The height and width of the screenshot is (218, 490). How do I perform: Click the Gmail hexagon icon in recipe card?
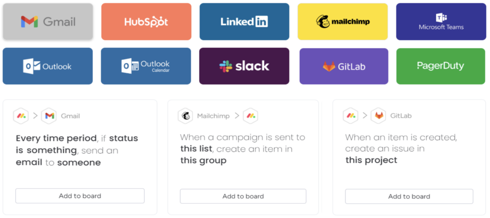point(49,116)
